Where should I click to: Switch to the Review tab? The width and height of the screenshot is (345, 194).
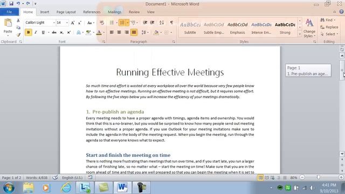coord(134,12)
